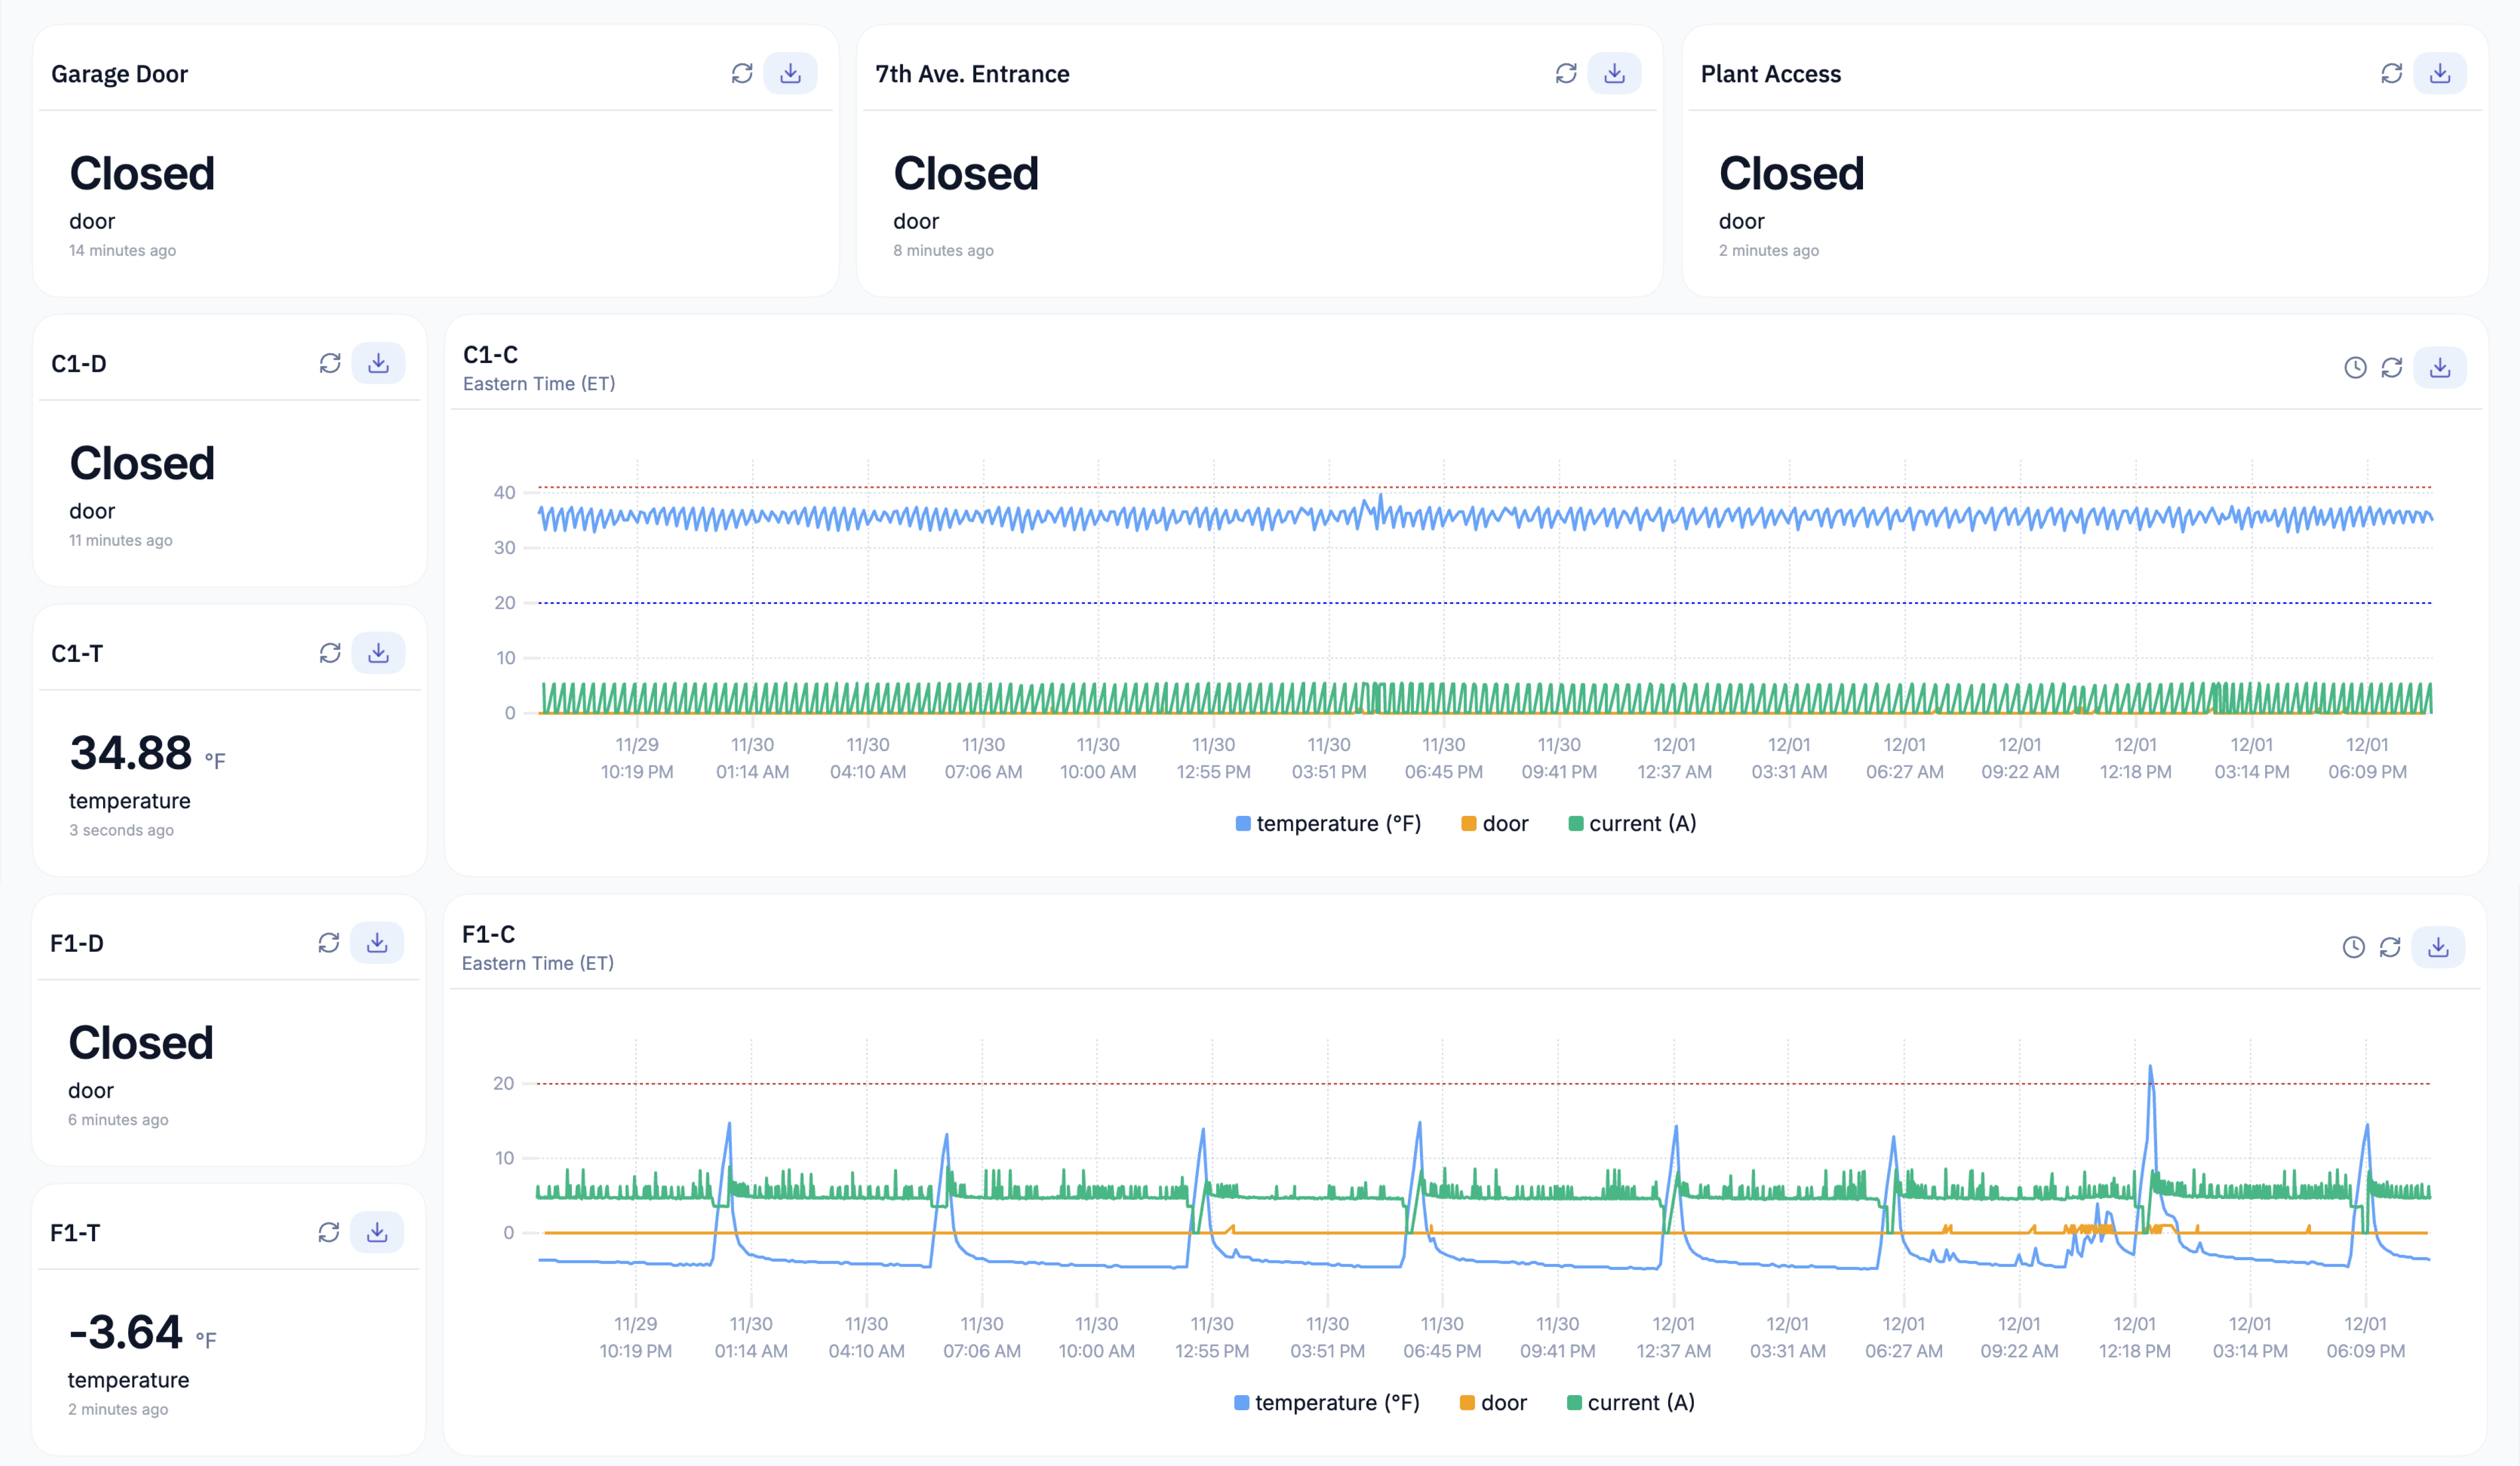
Task: Refresh the F1-D door card
Action: point(330,942)
